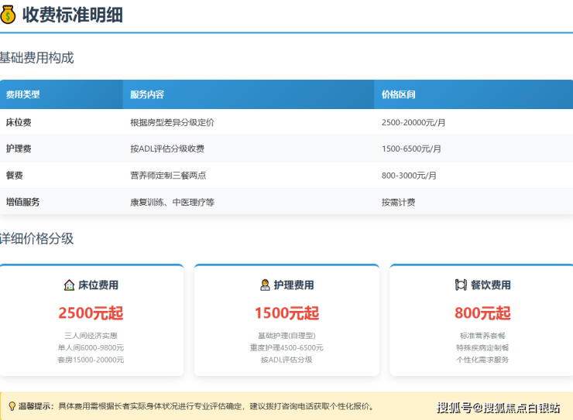Select the 护理费 table row label
The width and height of the screenshot is (573, 420).
(19, 149)
